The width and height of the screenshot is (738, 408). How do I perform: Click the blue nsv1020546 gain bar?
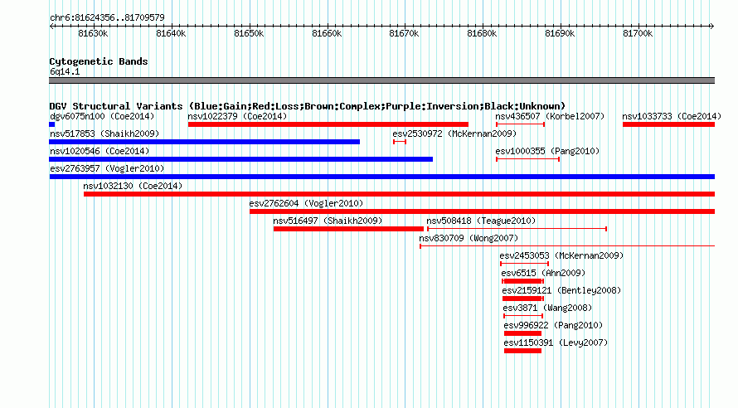(241, 159)
